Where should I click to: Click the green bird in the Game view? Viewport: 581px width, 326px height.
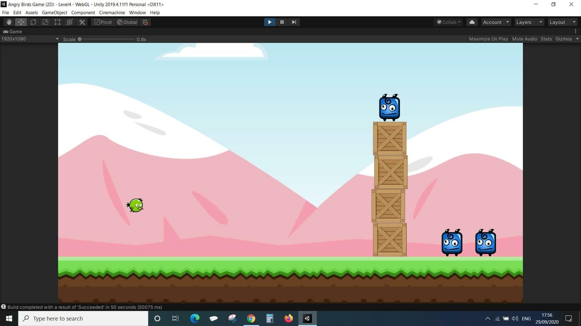coord(135,206)
